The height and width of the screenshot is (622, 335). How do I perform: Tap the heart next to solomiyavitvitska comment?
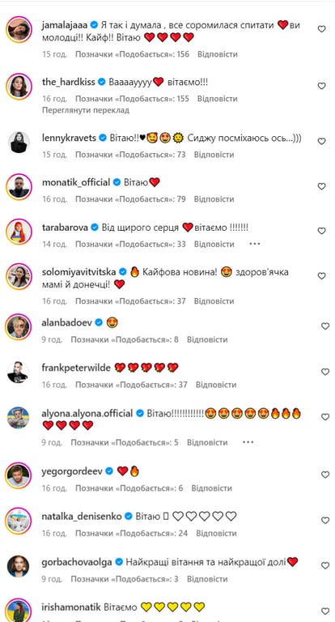[x=322, y=275]
